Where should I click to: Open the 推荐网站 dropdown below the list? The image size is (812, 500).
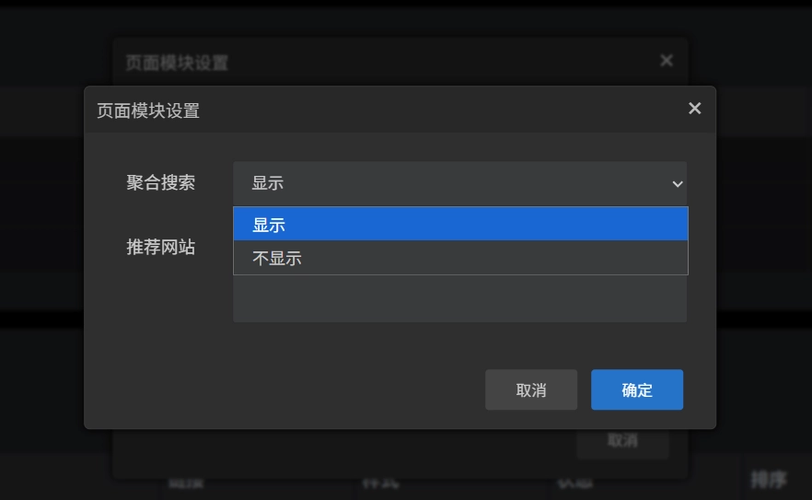click(459, 300)
